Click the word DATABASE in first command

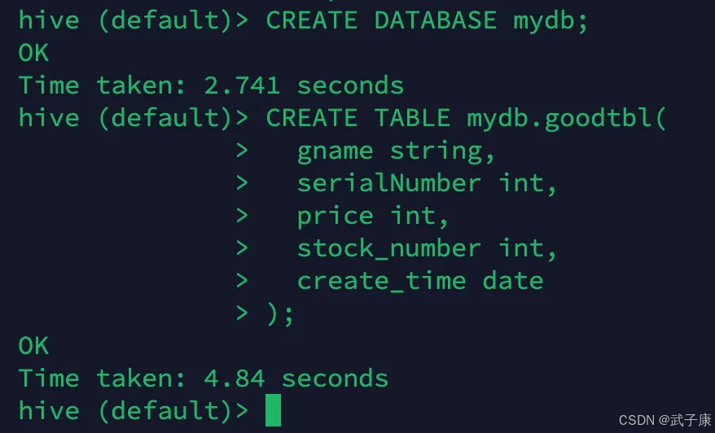pos(435,20)
